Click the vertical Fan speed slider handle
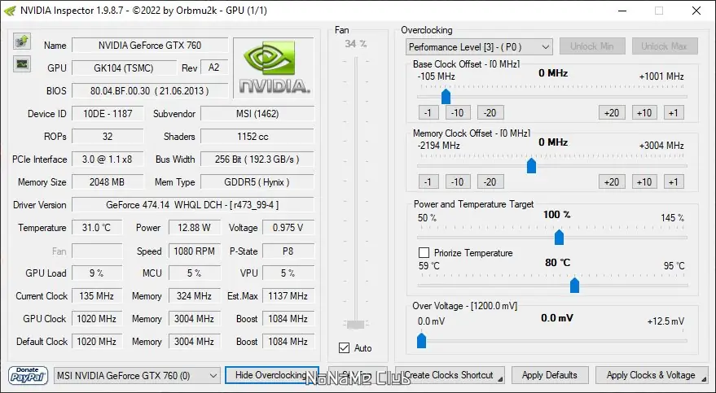Image resolution: width=716 pixels, height=393 pixels. [x=355, y=325]
